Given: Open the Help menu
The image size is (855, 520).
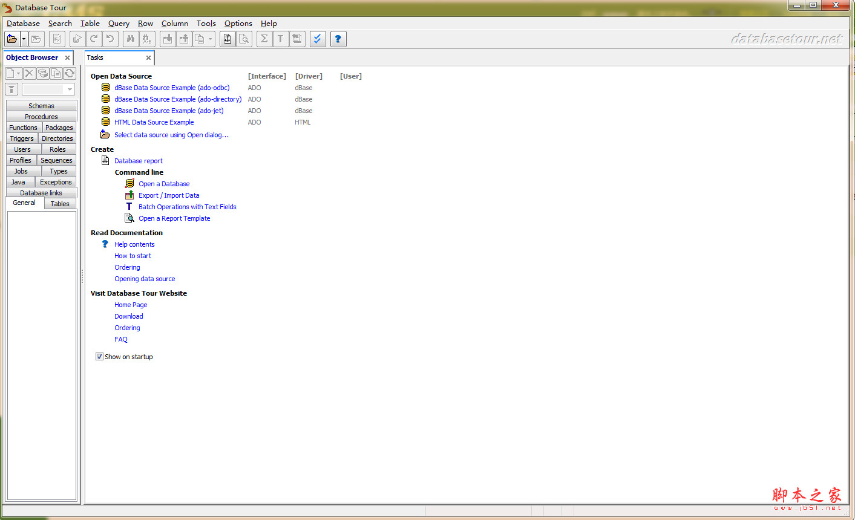Looking at the screenshot, I should (x=269, y=24).
